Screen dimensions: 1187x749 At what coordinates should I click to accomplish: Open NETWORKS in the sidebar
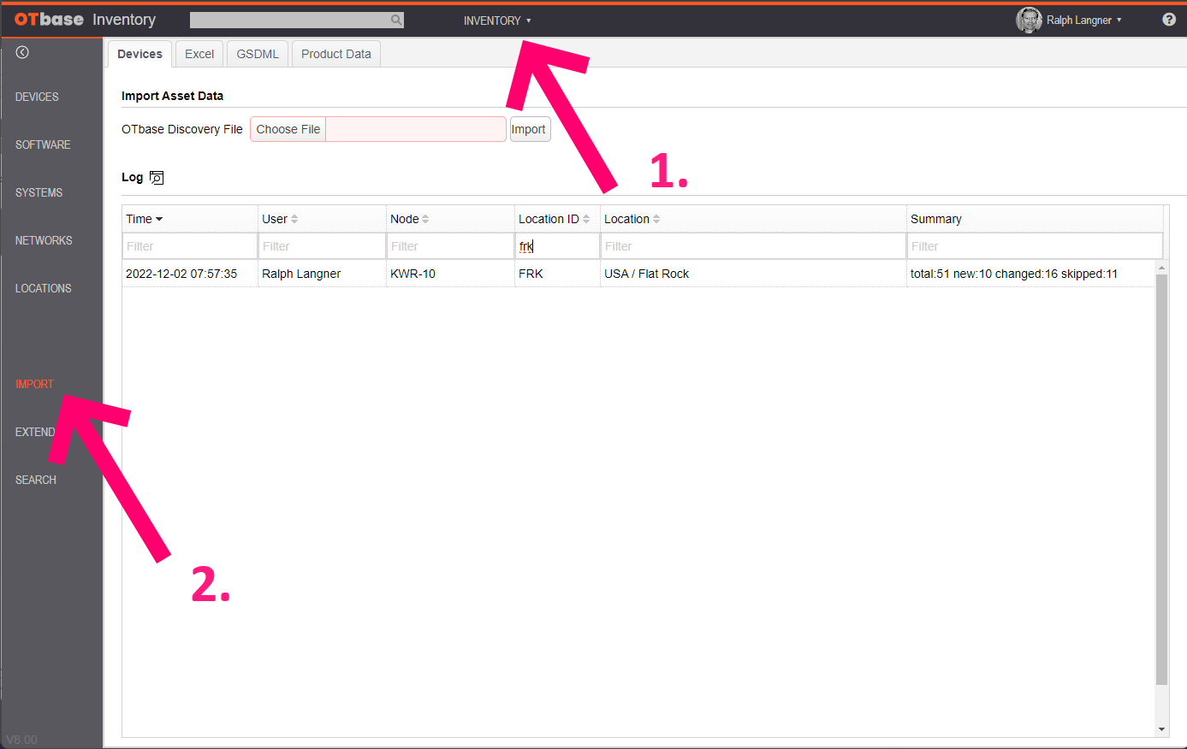[x=44, y=240]
